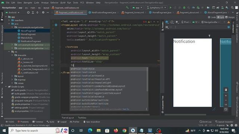This screenshot has width=239, height=134.
Task: Click zoom to fit screen icon
Action: click(x=226, y=109)
